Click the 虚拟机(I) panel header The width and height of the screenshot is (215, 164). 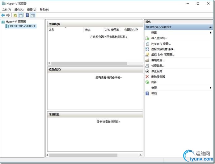95,24
